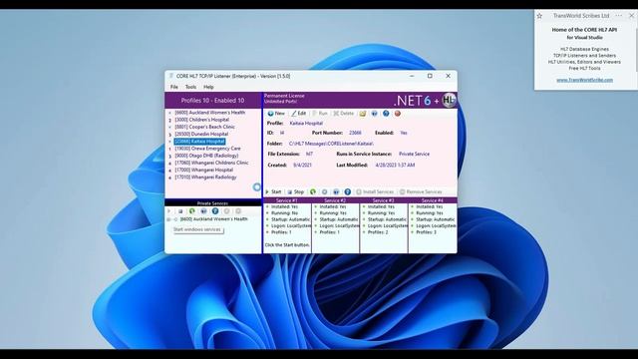Screen dimensions: 638x359
Task: Click the icon right of the folder icon
Action: click(x=374, y=113)
